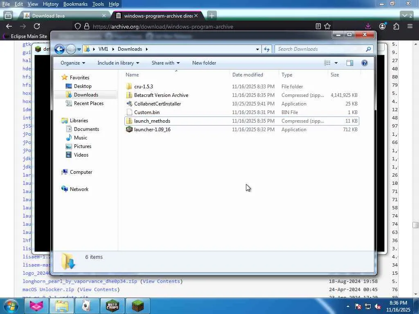Select the launch_methods zip file

[x=241, y=121]
